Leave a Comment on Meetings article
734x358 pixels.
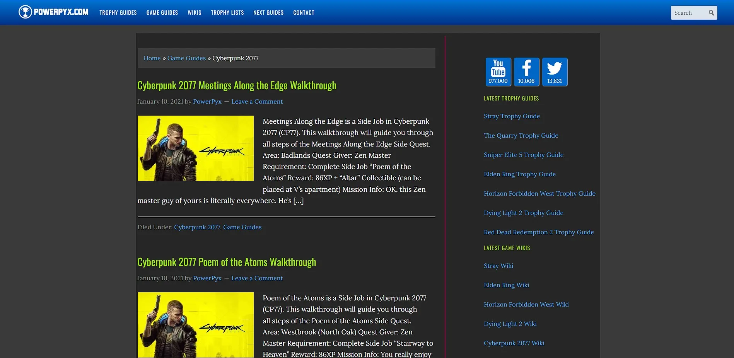(257, 101)
